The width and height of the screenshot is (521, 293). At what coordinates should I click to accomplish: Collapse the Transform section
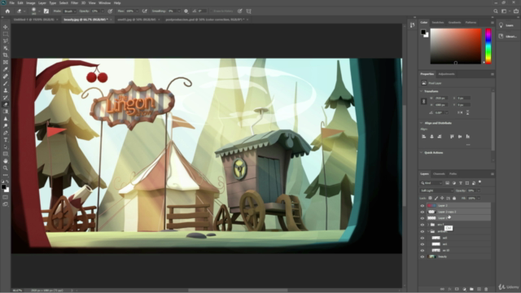422,91
